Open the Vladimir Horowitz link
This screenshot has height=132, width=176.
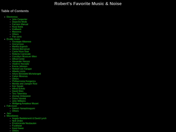[x=21, y=64]
